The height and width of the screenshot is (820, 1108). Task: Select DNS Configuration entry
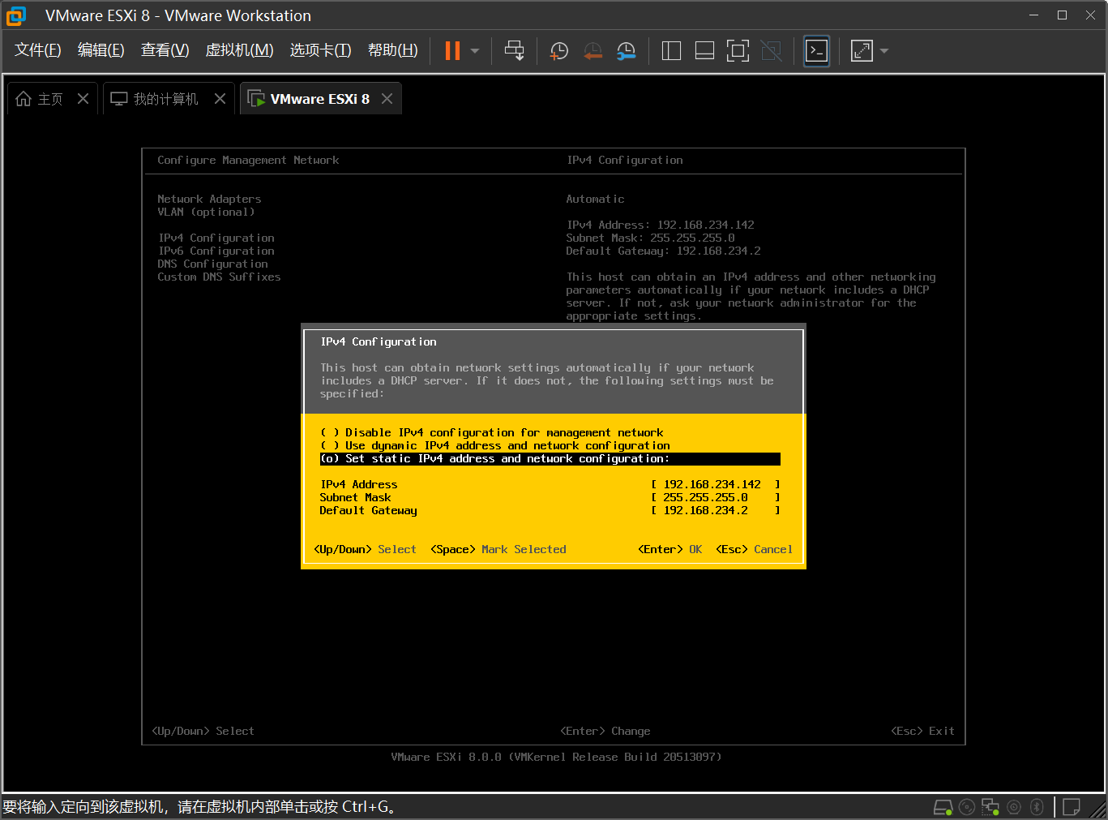point(212,264)
